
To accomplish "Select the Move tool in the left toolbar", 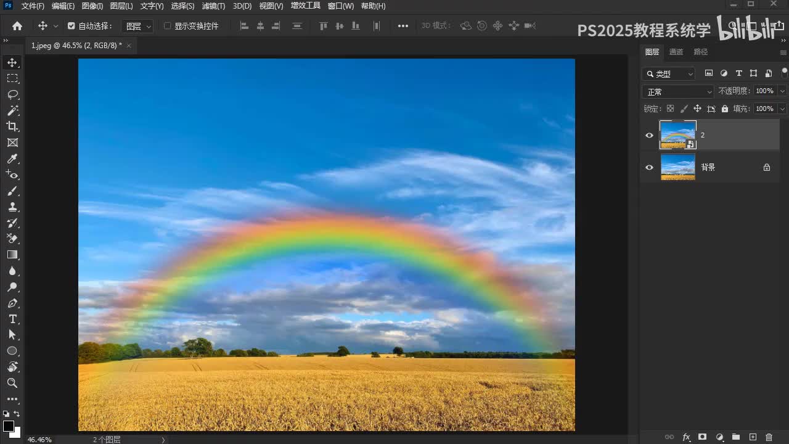I will 12,62.
